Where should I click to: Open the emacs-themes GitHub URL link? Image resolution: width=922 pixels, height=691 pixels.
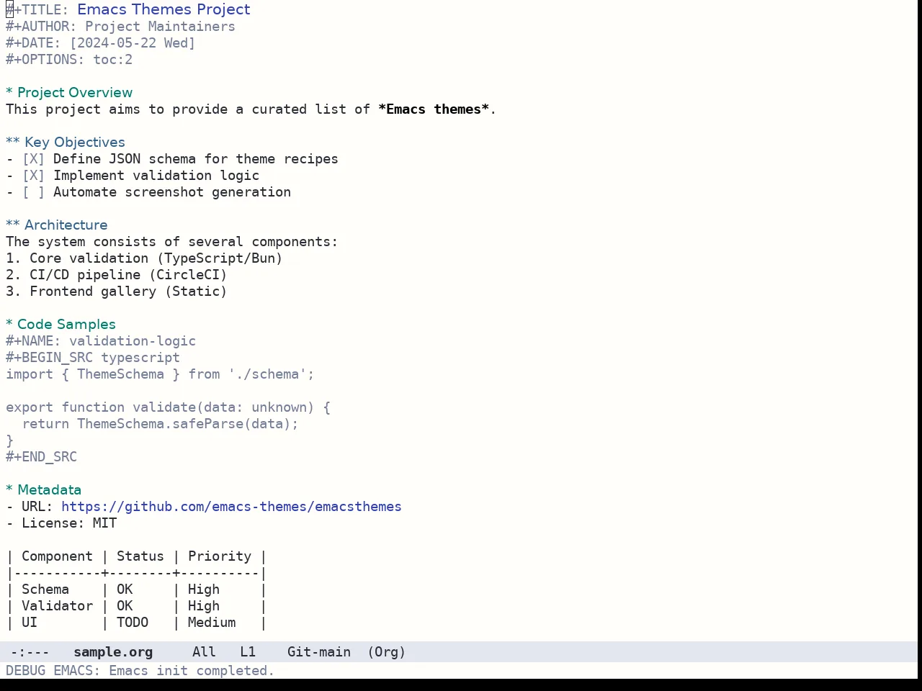[x=231, y=507]
